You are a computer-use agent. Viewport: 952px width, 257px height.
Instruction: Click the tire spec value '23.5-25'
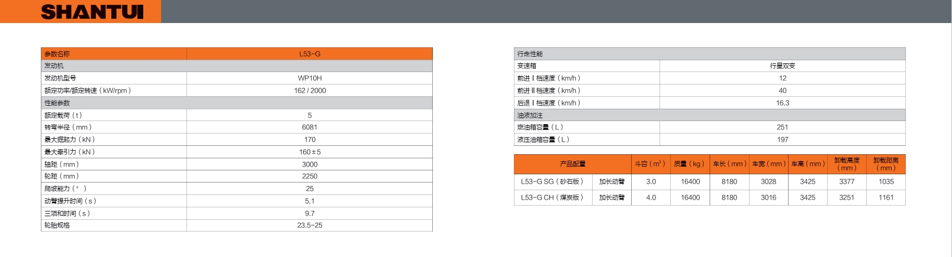click(x=310, y=225)
